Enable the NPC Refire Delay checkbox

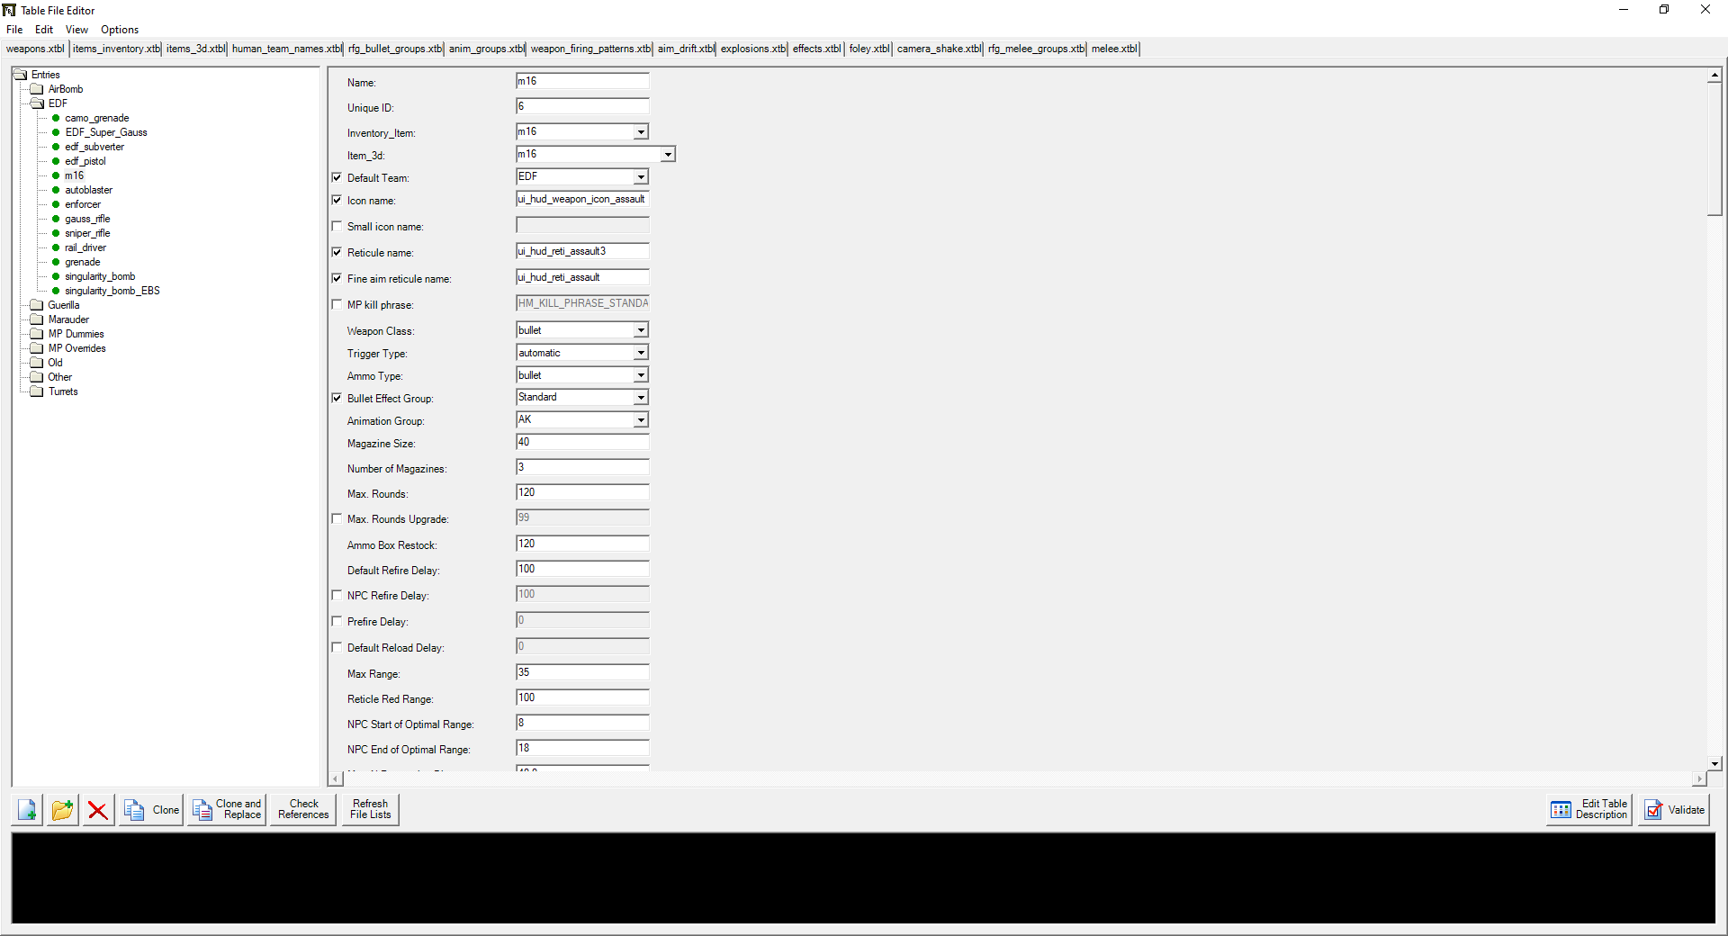point(337,596)
